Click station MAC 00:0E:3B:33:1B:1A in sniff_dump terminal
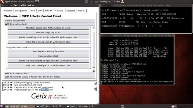Viewport: 193px width, 108px height. (126, 26)
